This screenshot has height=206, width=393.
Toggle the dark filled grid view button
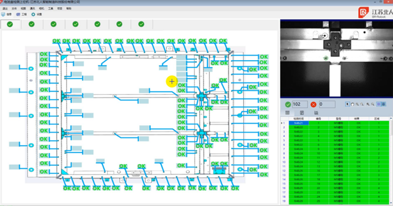pos(384,104)
